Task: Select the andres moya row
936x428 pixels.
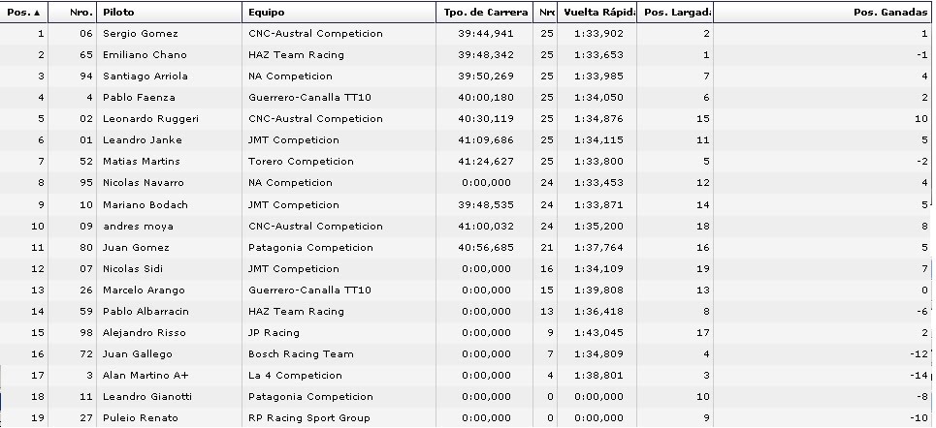Action: (466, 227)
